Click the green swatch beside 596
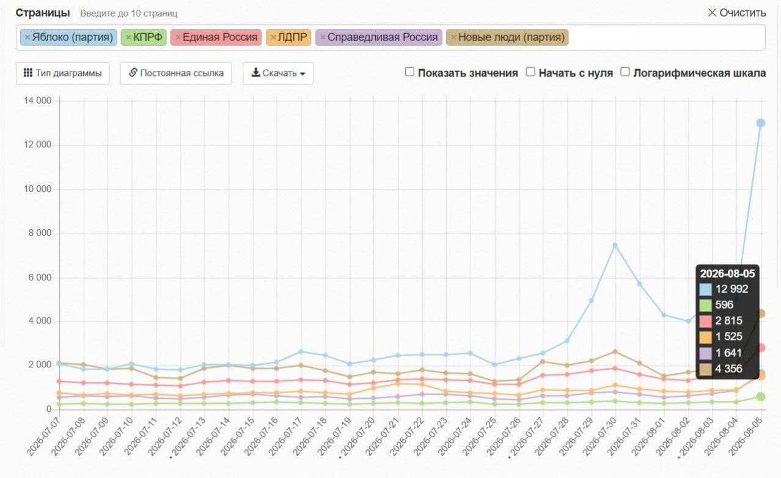This screenshot has width=781, height=478. [x=706, y=305]
